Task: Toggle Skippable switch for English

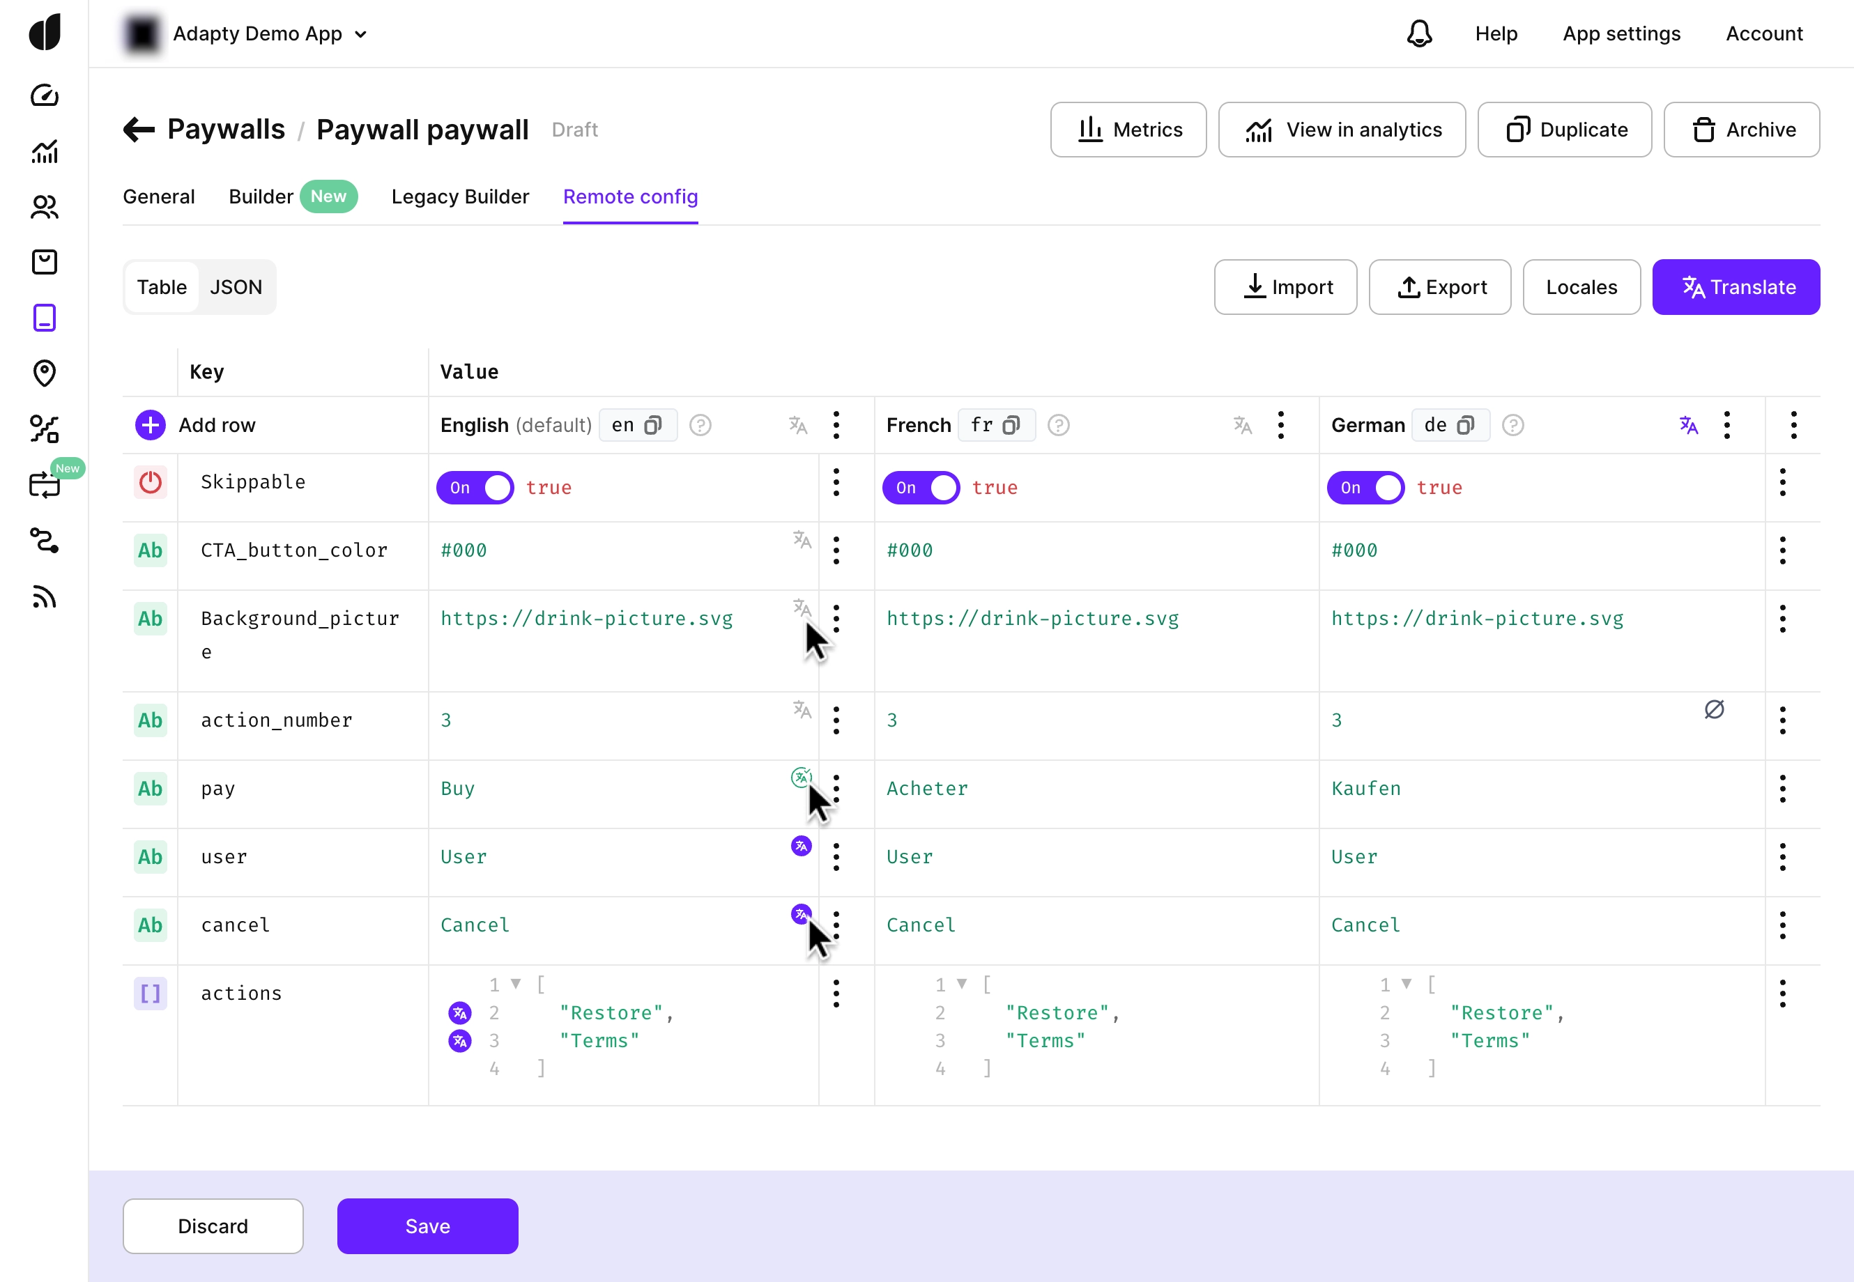Action: pos(475,488)
